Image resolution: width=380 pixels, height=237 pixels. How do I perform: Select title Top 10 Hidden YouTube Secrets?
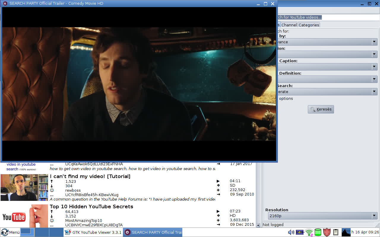pos(91,206)
